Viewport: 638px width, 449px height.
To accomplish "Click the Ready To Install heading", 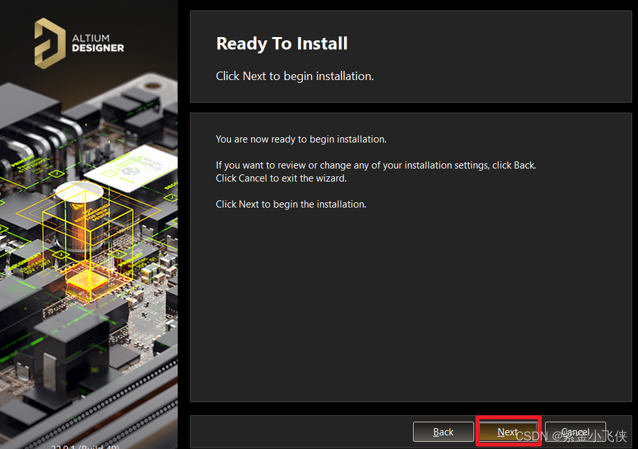I will pos(282,44).
